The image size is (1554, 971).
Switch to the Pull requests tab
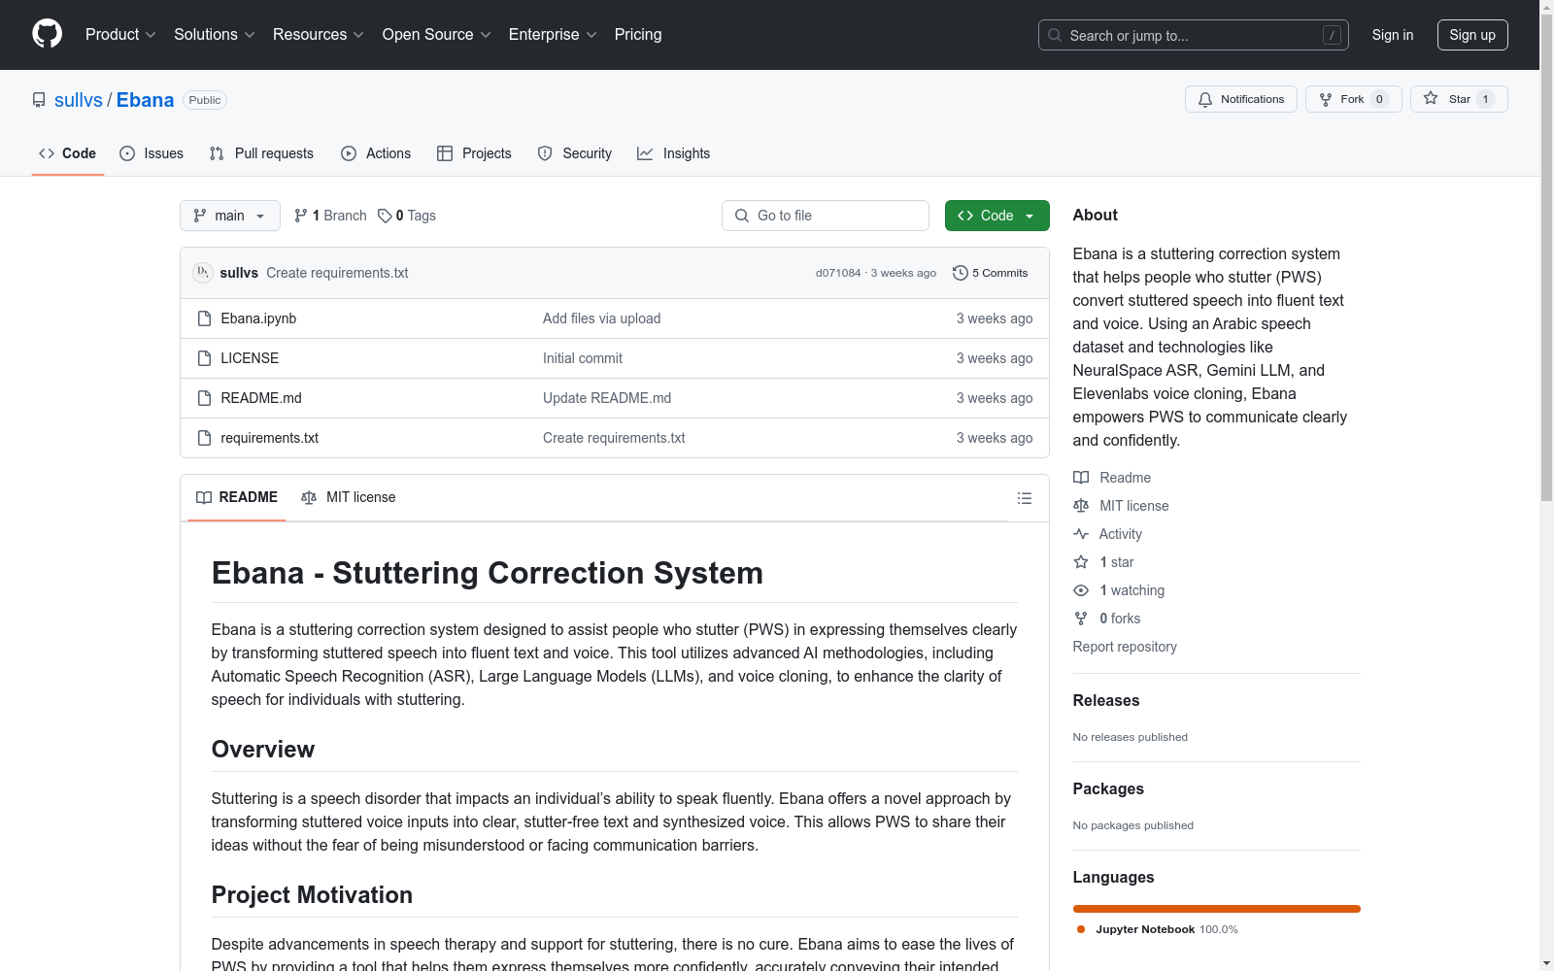tap(261, 153)
